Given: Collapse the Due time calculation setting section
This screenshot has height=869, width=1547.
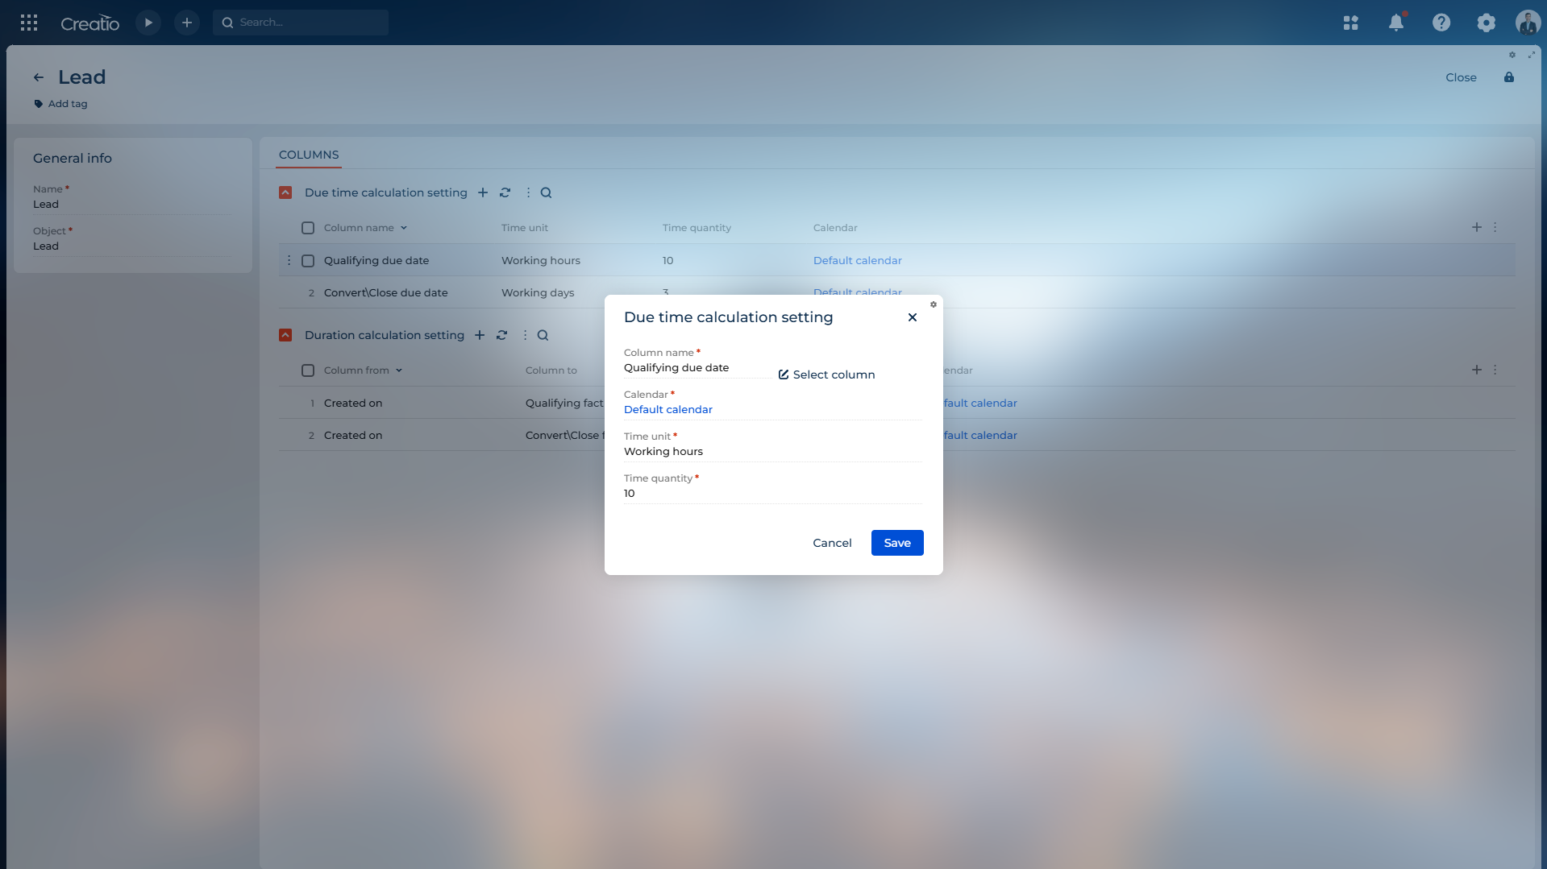Looking at the screenshot, I should click(x=285, y=192).
